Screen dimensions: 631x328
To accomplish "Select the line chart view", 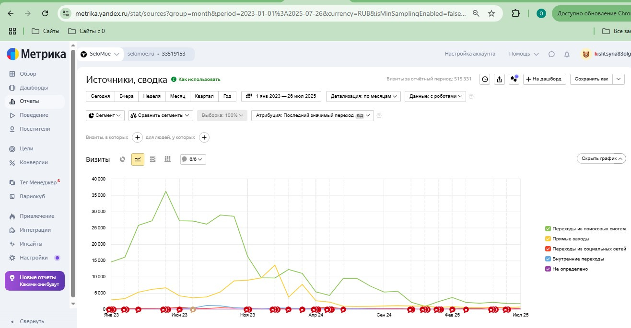I will coord(138,159).
